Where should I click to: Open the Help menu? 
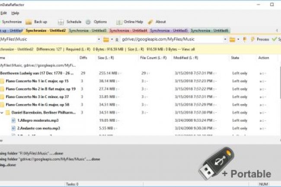pyautogui.click(x=16, y=13)
